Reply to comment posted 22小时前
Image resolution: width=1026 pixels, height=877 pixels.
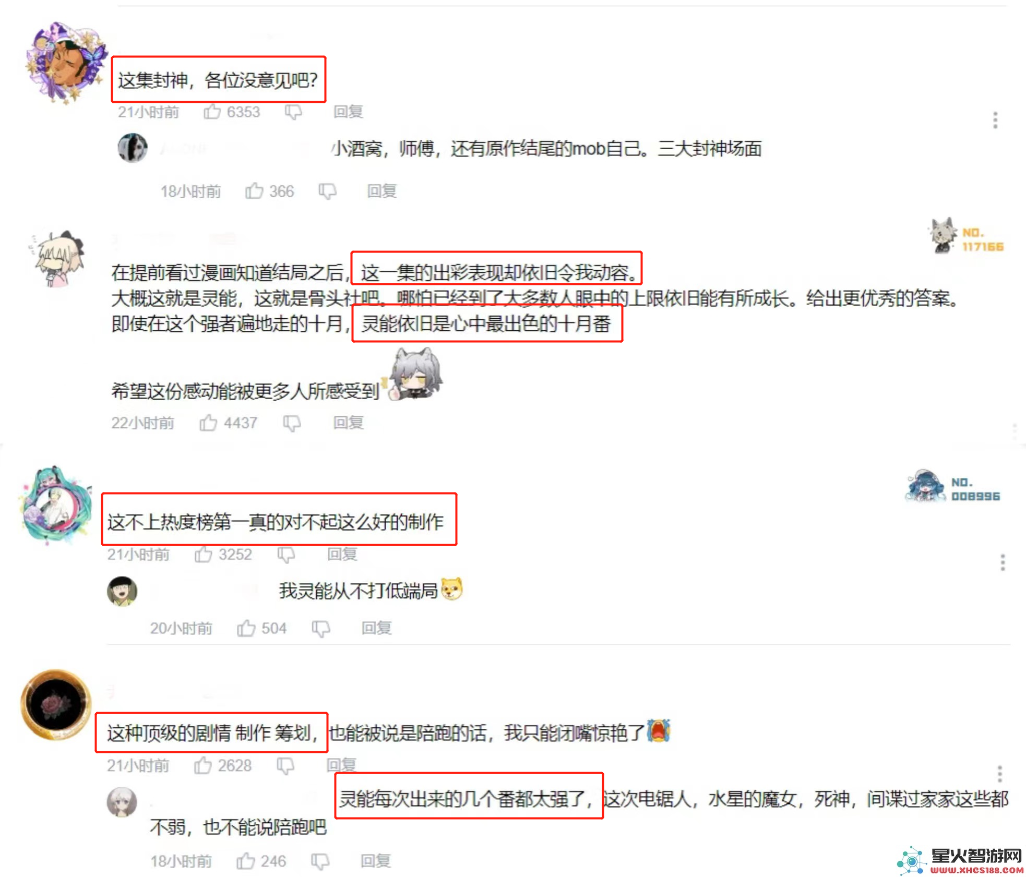[348, 423]
